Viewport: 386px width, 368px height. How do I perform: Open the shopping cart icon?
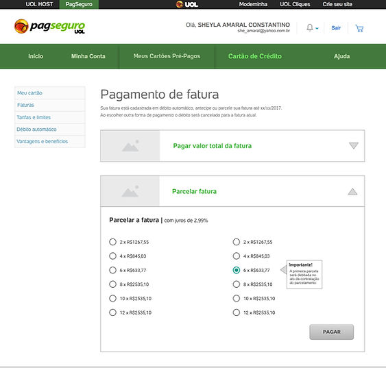[359, 28]
